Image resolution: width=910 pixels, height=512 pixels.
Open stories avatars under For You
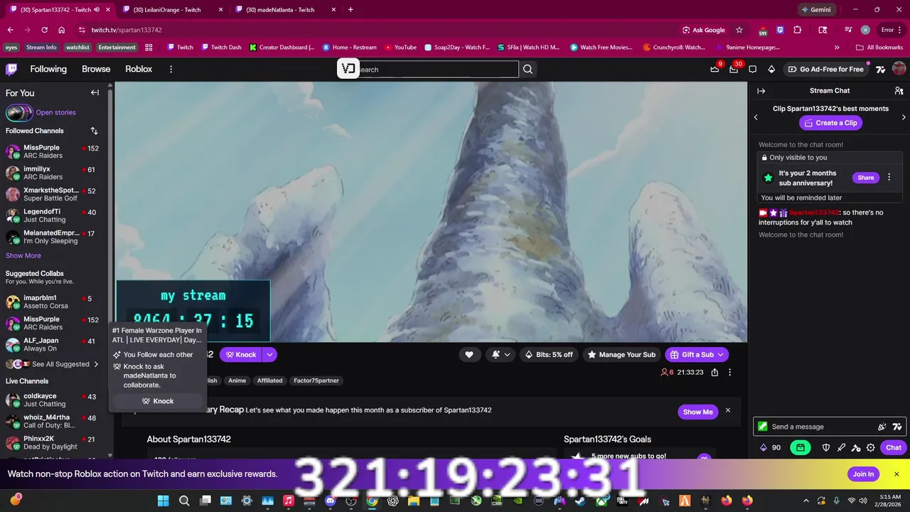coord(19,112)
